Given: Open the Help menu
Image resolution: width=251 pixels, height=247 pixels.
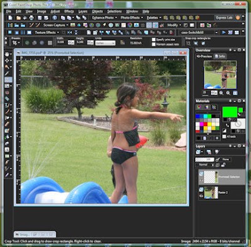Looking at the screenshot, I should point(146,11).
